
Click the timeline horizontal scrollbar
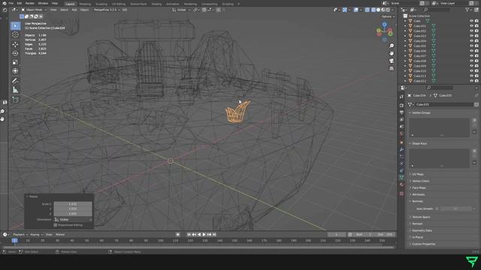point(198,247)
